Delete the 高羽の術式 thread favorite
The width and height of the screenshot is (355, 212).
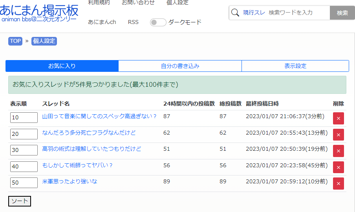338,151
